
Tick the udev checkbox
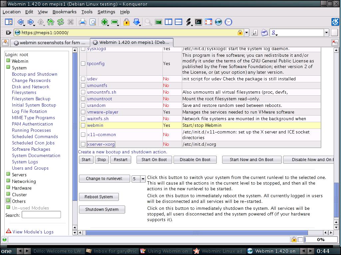point(83,79)
